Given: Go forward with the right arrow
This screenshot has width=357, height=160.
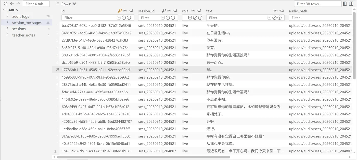Looking at the screenshot, I should [18, 4].
